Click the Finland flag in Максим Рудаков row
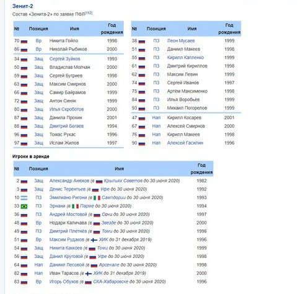The image size is (301, 294). pyautogui.click(x=94, y=240)
